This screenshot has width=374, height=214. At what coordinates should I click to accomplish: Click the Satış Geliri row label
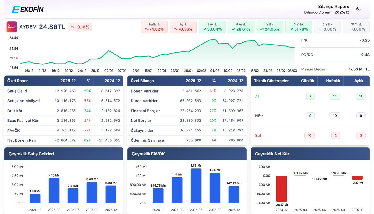click(17, 91)
